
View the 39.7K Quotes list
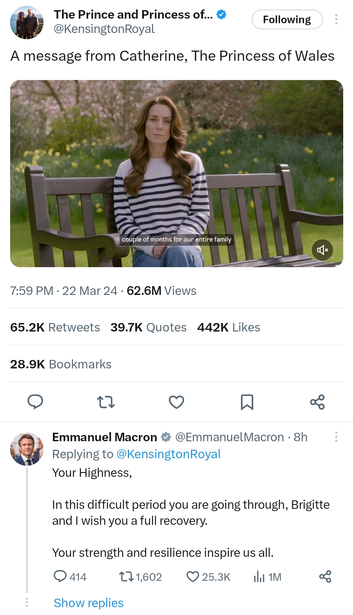pyautogui.click(x=148, y=327)
